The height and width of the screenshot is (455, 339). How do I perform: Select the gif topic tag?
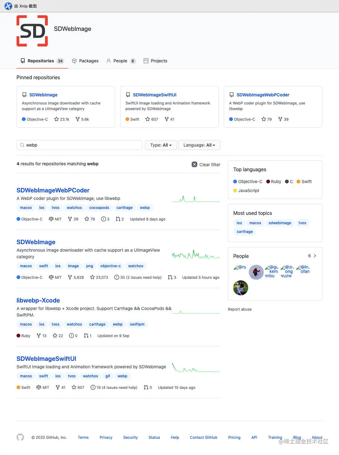(108, 376)
